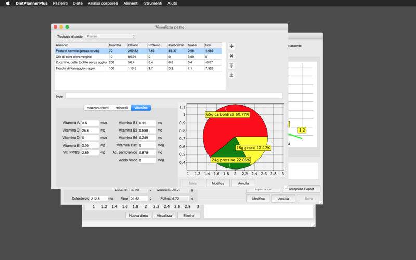Screen dimensions: 416x260
Task: Click the Vitamina B12 value field
Action: (147, 145)
